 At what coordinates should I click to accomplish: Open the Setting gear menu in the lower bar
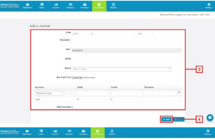coord(208,132)
